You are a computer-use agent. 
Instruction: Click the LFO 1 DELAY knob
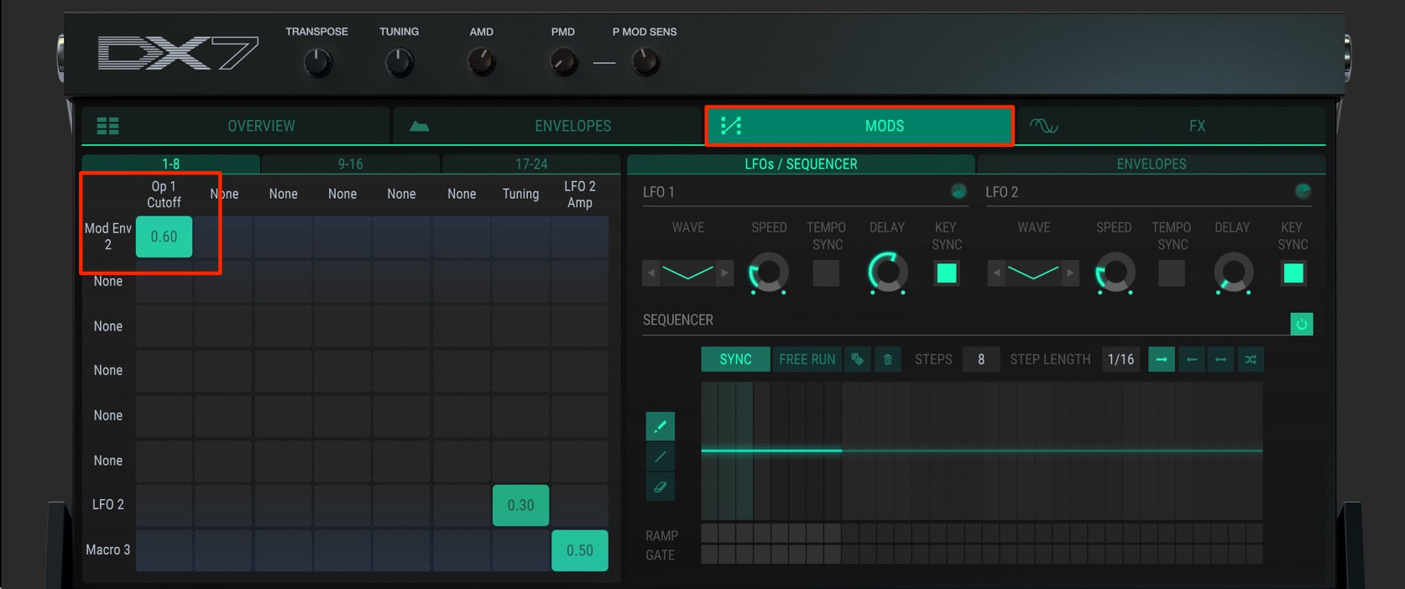pos(887,273)
